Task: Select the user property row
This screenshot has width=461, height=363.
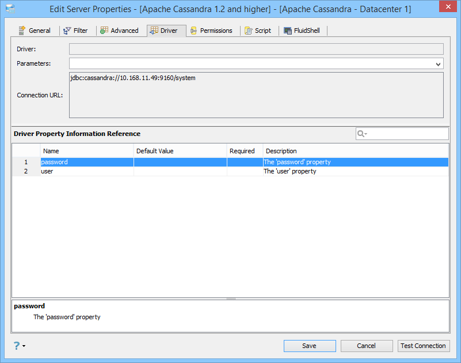Action: (230, 171)
